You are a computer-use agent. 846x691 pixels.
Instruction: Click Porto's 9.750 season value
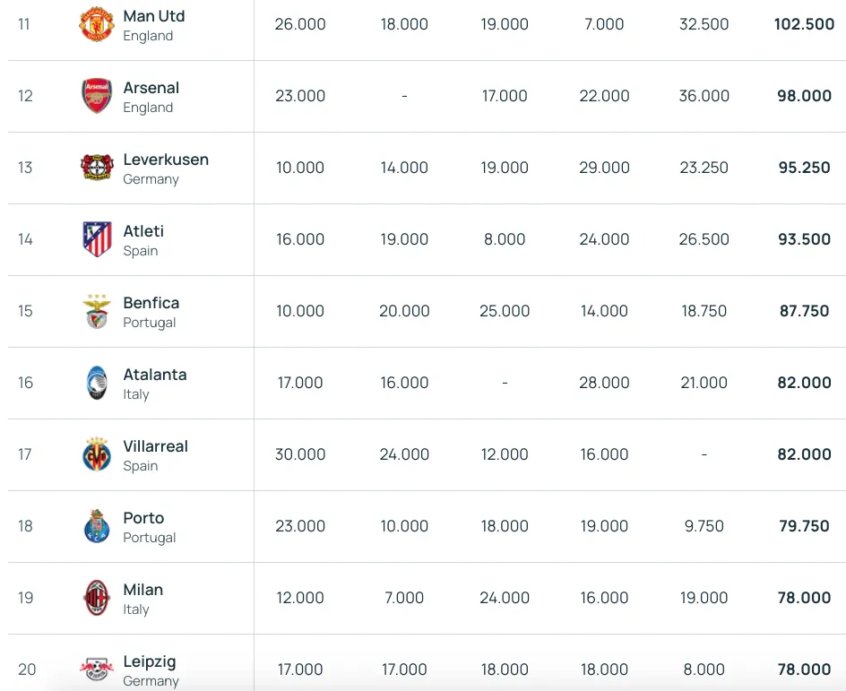click(x=704, y=526)
